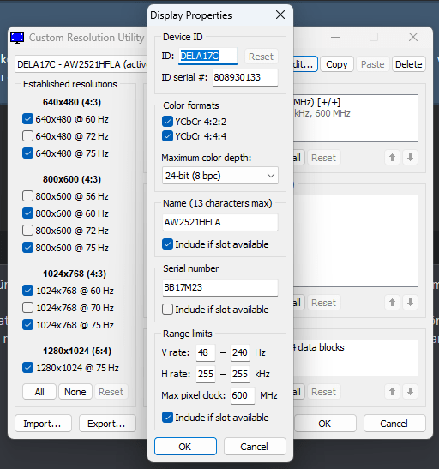Click Reset below detailed resolutions list
This screenshot has height=469, width=439.
(x=323, y=157)
